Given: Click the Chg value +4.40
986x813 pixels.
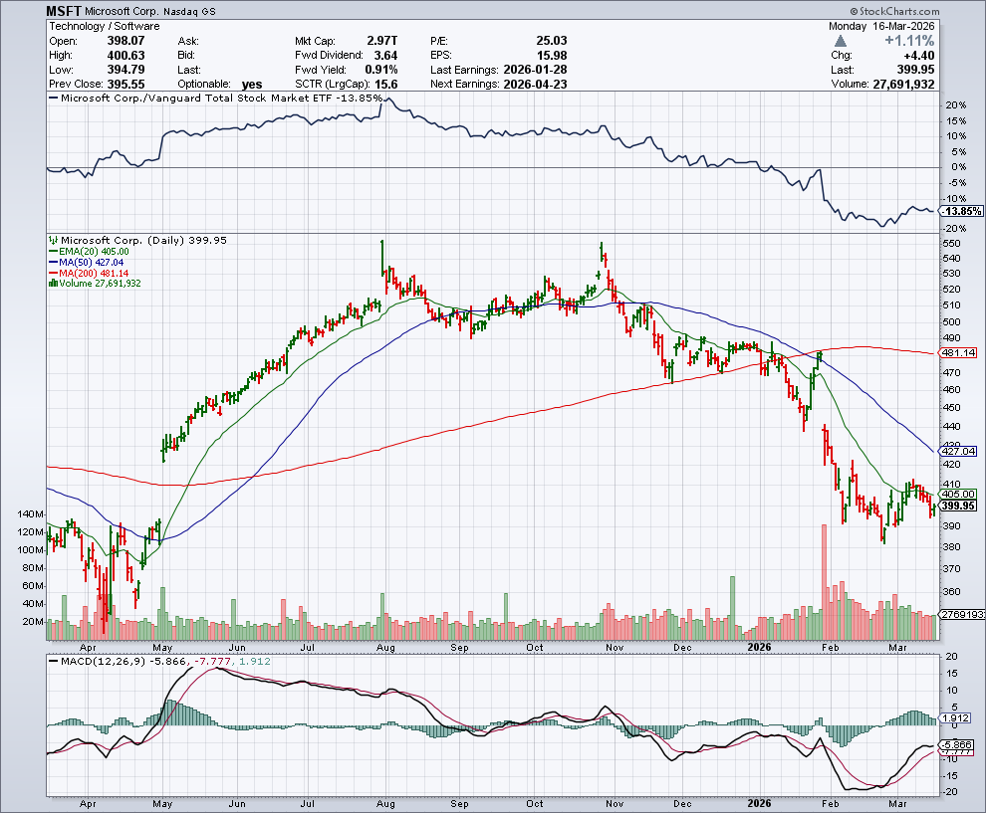Looking at the screenshot, I should 918,56.
